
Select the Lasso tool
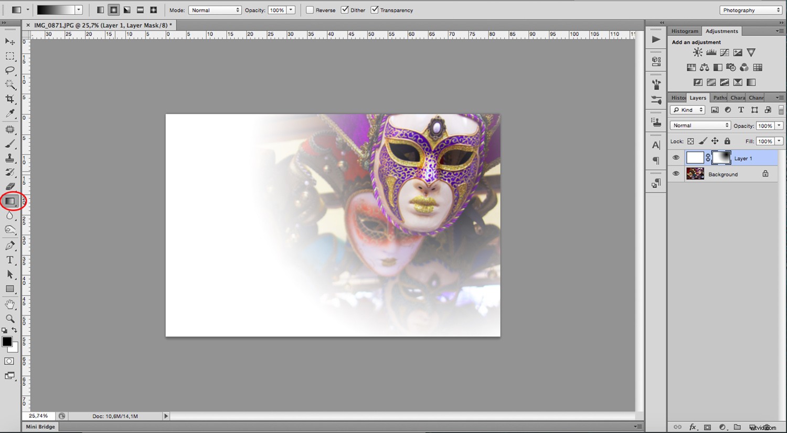(x=10, y=71)
